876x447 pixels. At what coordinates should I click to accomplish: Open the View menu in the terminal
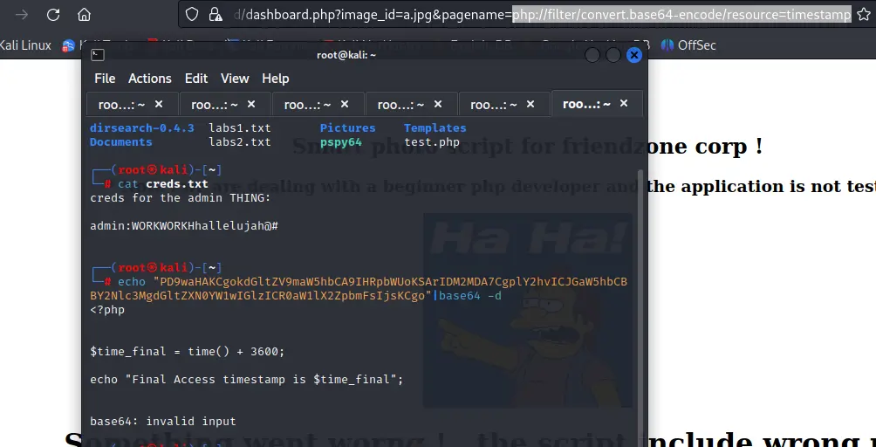coord(235,79)
